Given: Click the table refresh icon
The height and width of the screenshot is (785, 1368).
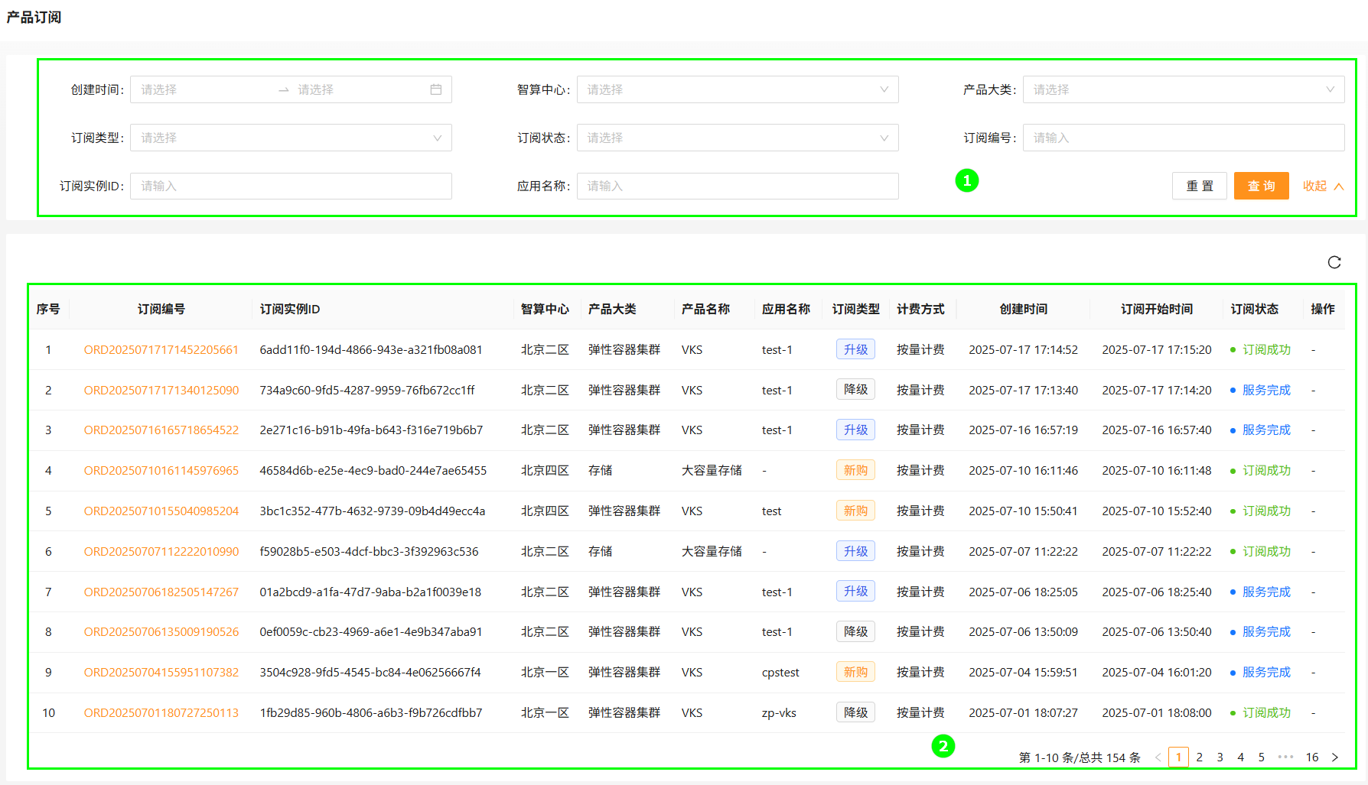Looking at the screenshot, I should tap(1334, 262).
